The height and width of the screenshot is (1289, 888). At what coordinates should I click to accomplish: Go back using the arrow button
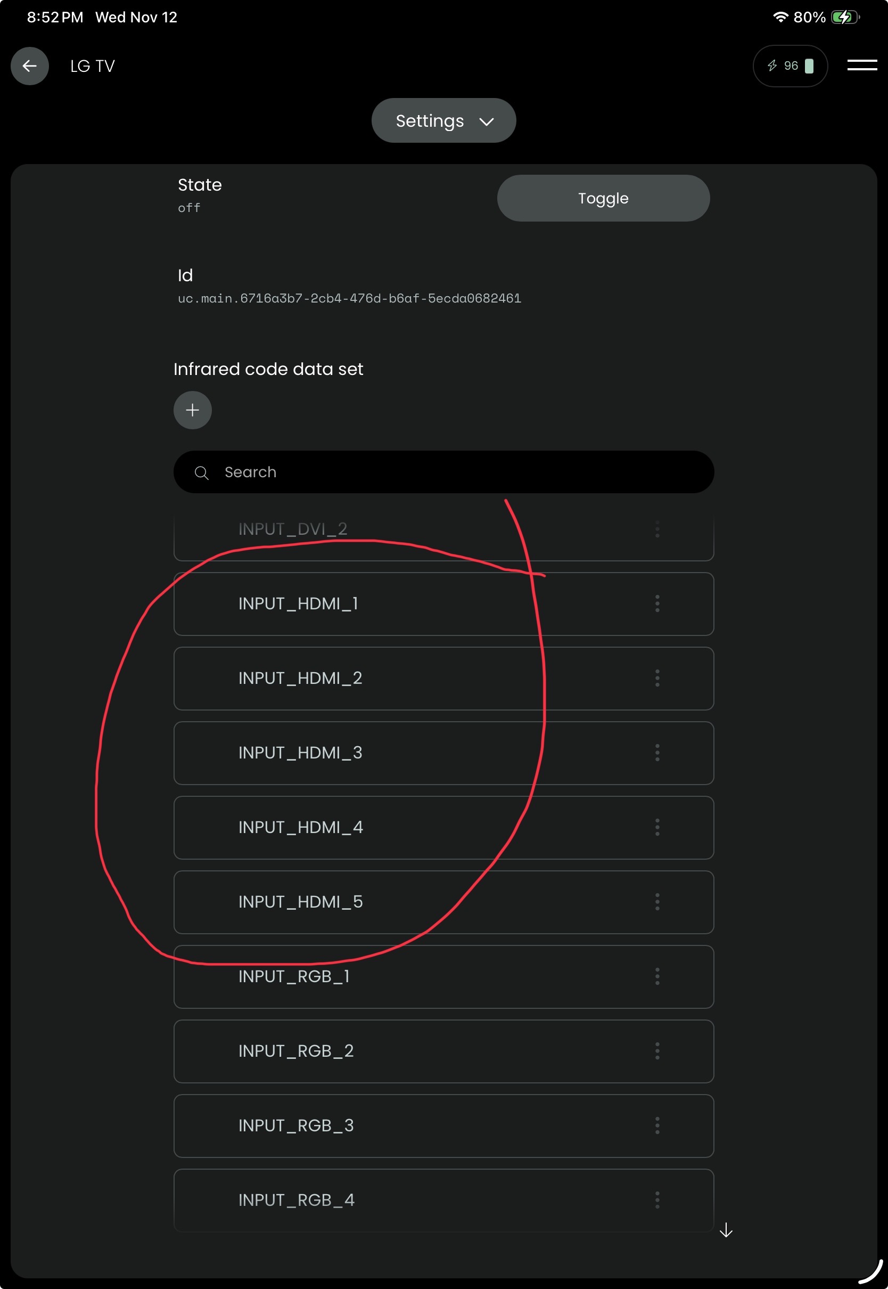[29, 66]
